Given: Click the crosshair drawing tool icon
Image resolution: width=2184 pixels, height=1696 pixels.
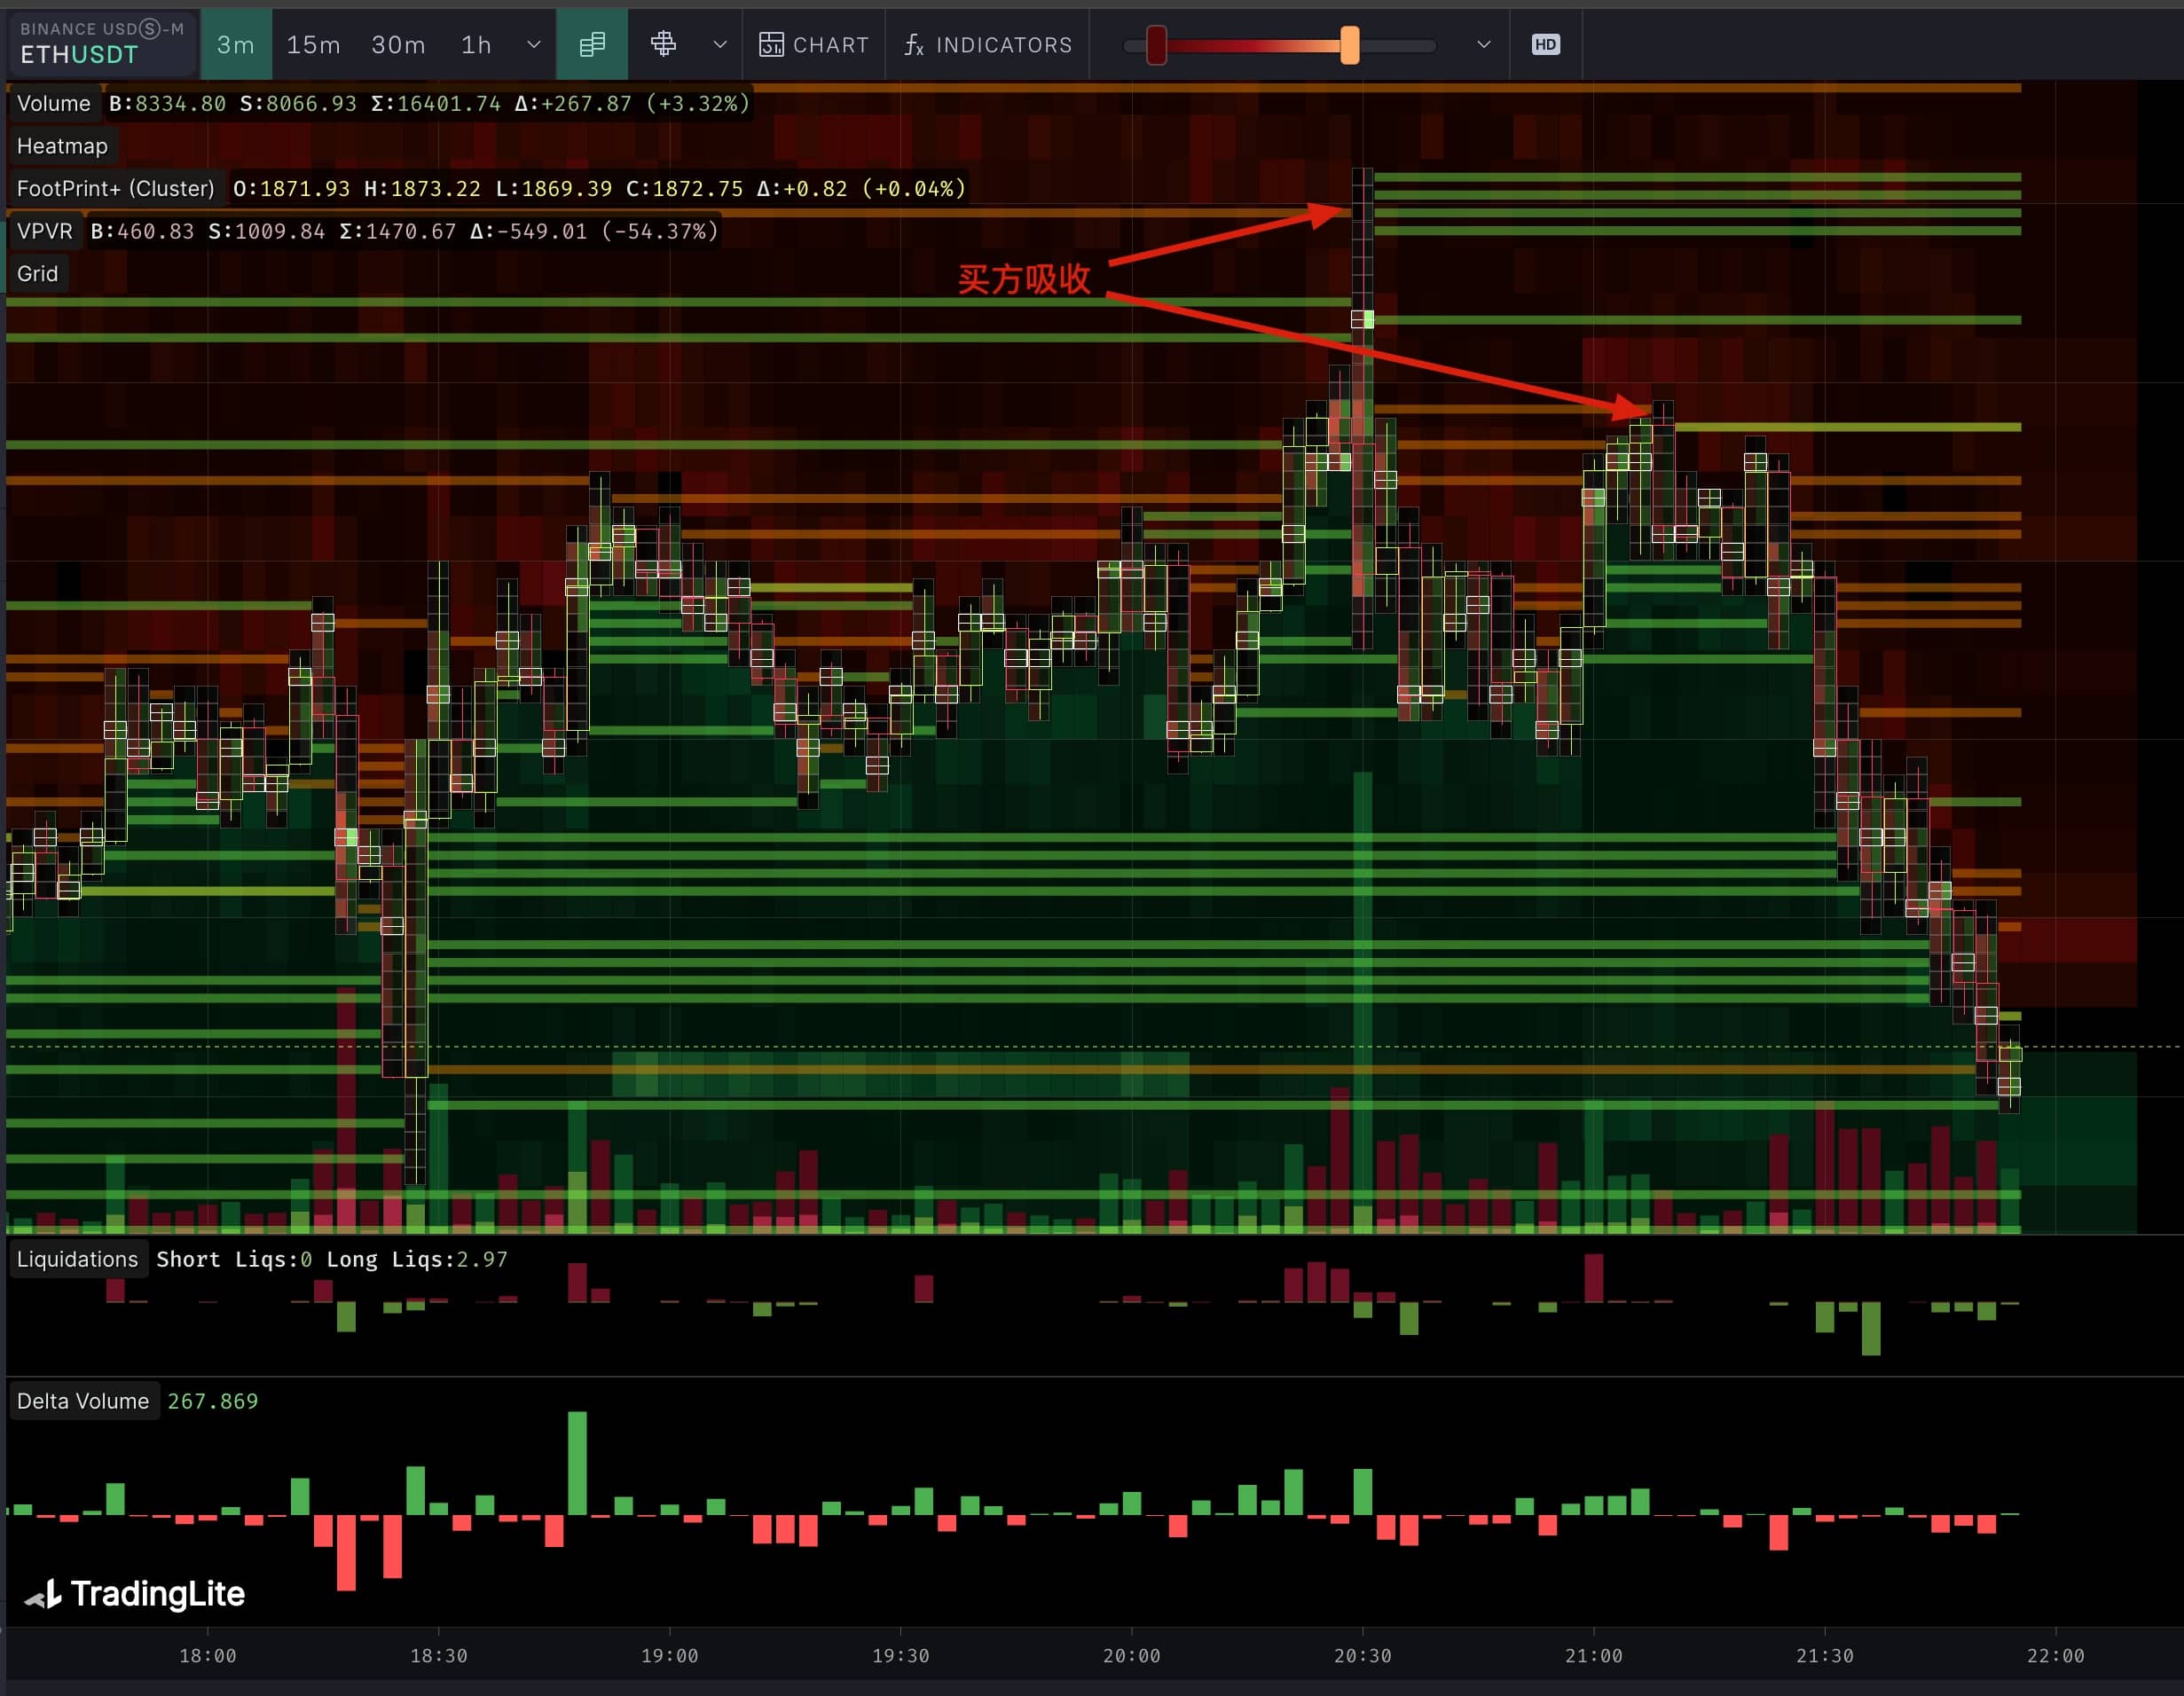Looking at the screenshot, I should tap(663, 45).
